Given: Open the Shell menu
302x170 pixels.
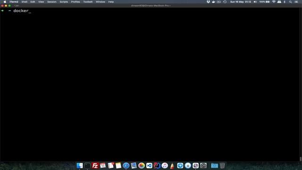Looking at the screenshot, I should [x=24, y=2].
